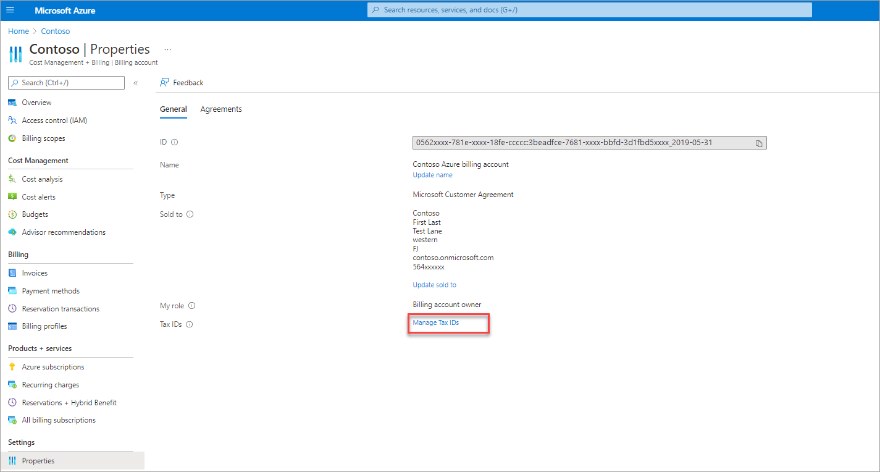The image size is (880, 472).
Task: Open Billing profiles in sidebar
Action: [44, 326]
